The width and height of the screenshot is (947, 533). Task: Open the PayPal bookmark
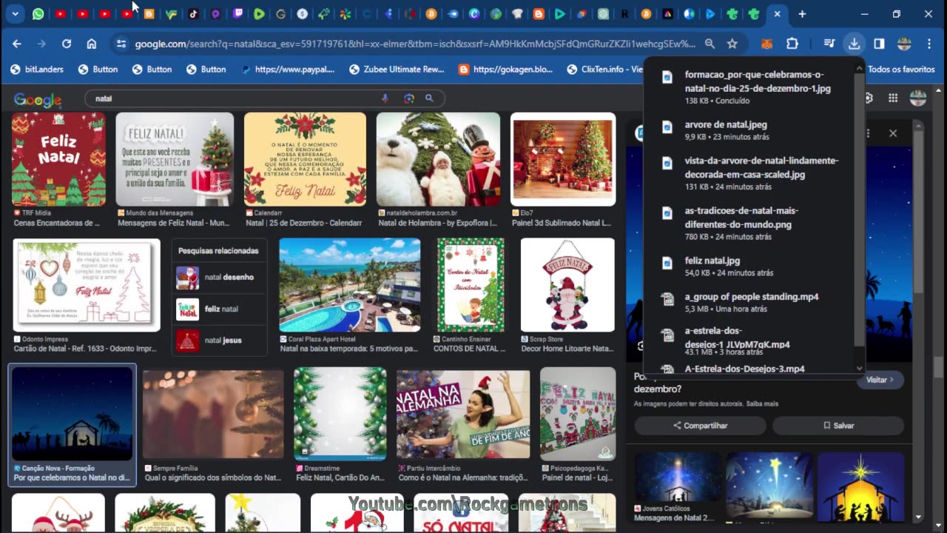click(x=288, y=69)
